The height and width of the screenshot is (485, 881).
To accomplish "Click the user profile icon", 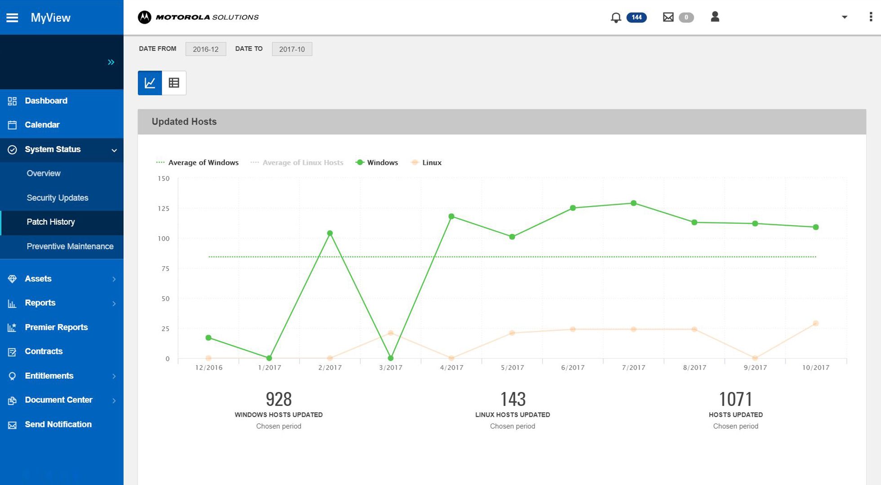I will (x=715, y=17).
